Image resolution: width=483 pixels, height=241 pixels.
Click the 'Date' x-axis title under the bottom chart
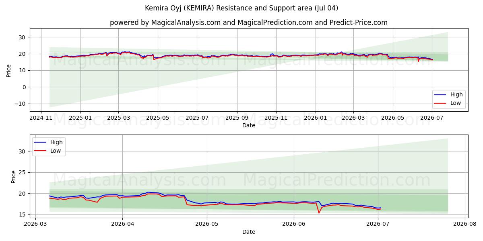point(249,232)
